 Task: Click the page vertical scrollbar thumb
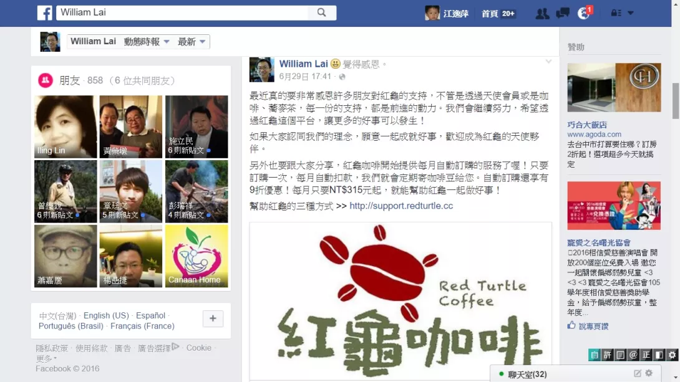676,100
